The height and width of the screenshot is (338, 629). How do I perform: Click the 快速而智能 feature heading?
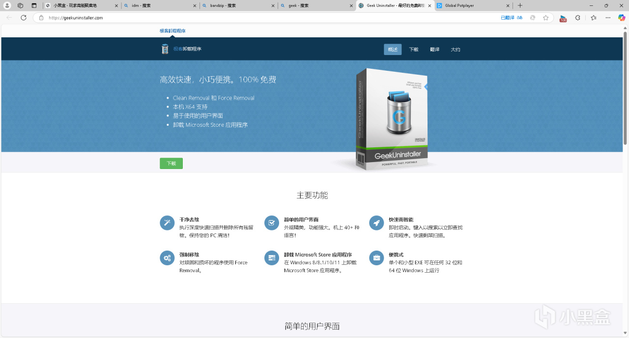tap(401, 220)
